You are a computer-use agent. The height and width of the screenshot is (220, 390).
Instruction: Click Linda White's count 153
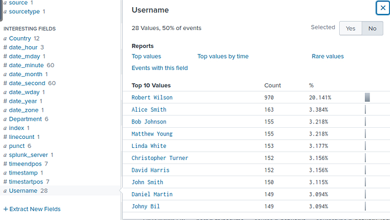pyautogui.click(x=269, y=146)
